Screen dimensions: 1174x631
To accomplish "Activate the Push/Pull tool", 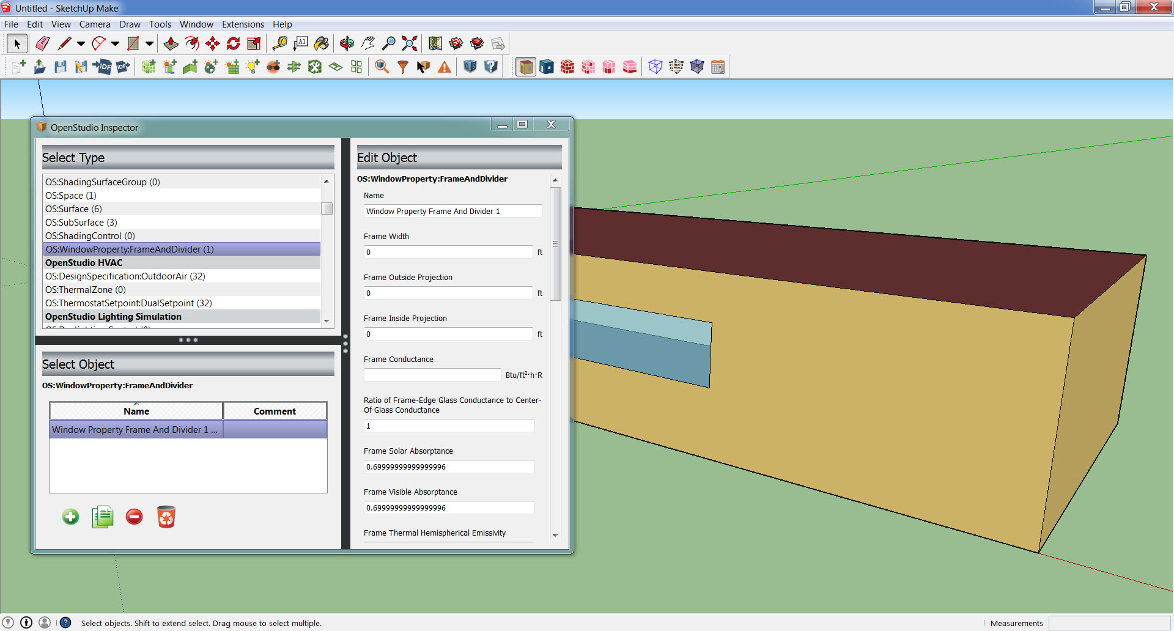I will pos(171,43).
